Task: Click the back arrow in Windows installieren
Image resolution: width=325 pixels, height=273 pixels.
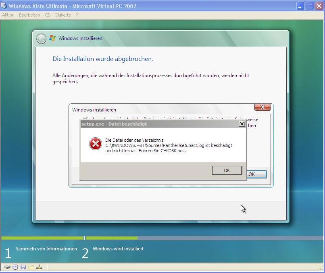Action: coord(41,39)
